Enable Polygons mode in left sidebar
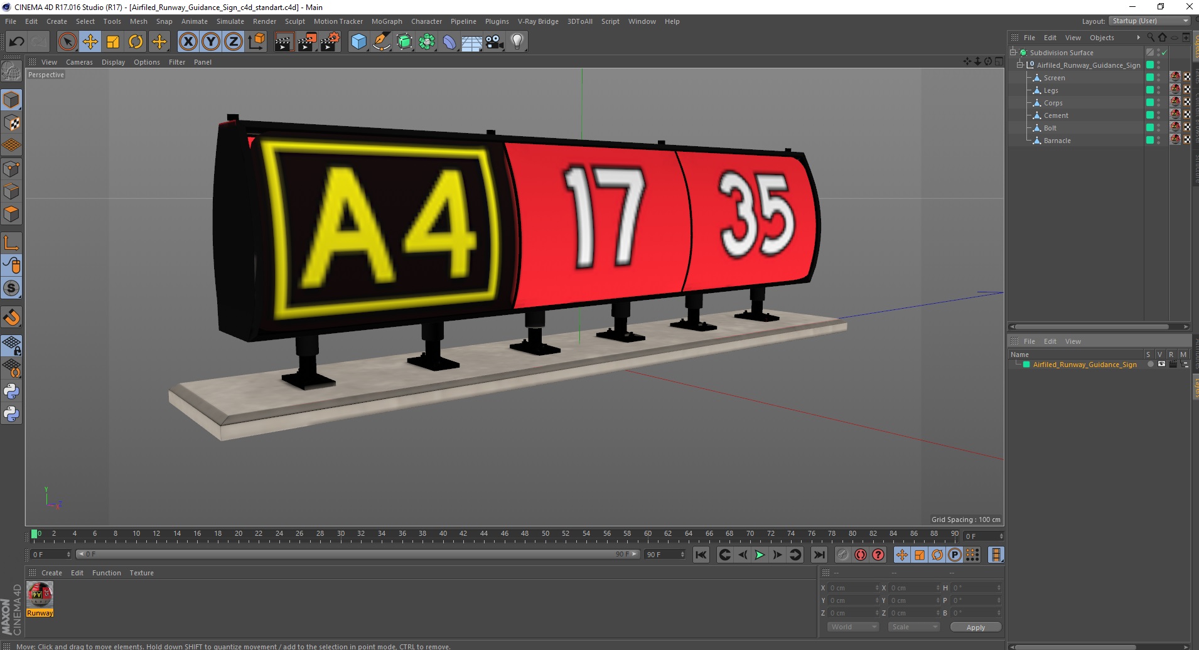Image resolution: width=1199 pixels, height=650 pixels. click(x=11, y=214)
